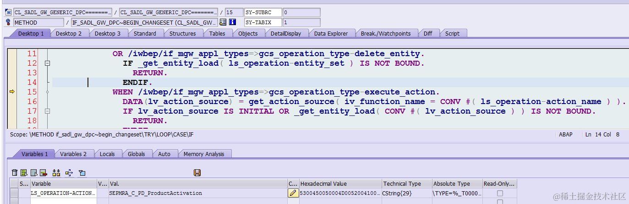This screenshot has height=204, width=629.
Task: Click the METHOD event type field
Action: click(x=38, y=22)
